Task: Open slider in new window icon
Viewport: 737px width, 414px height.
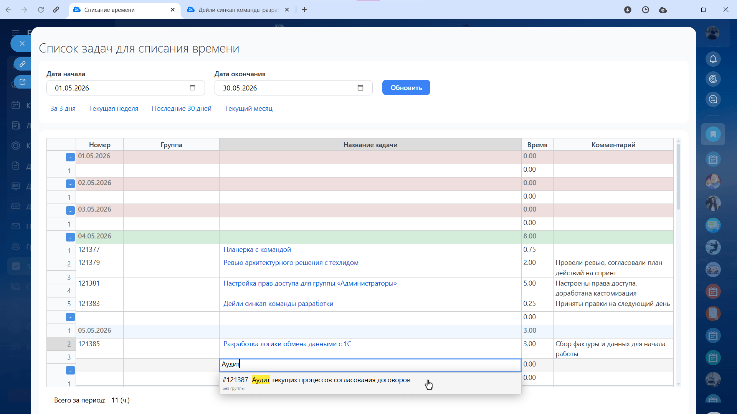Action: (x=23, y=82)
